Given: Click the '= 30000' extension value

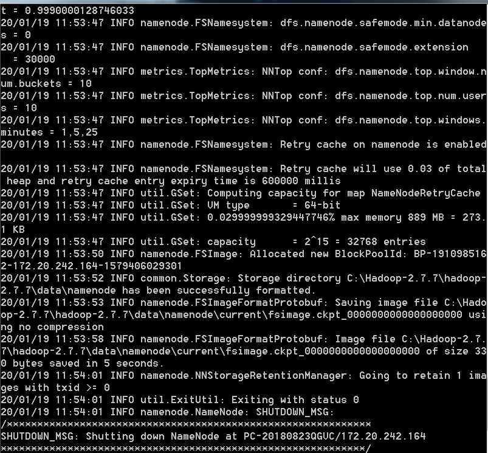Looking at the screenshot, I should pyautogui.click(x=34, y=59).
